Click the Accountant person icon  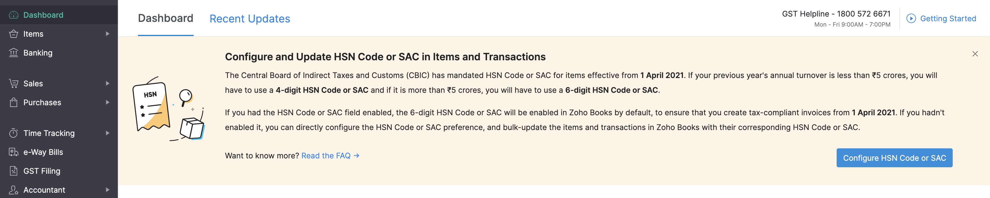tap(13, 189)
